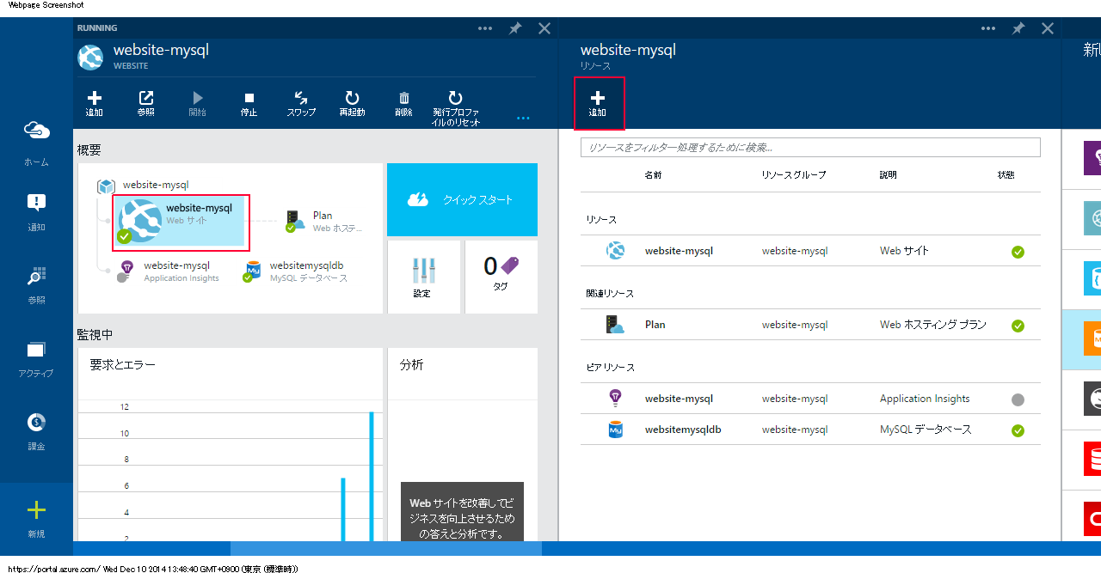Click the Web サイト description cell
1101x573 pixels.
pyautogui.click(x=904, y=251)
